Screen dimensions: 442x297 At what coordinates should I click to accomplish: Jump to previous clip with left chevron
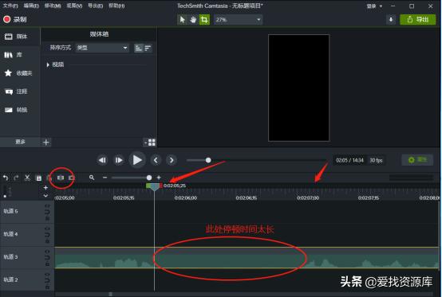point(156,160)
